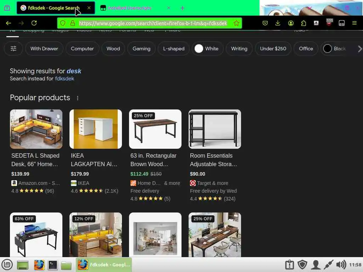This screenshot has height=272, width=363.
Task: Click the $139.99 price text
Action: 20,174
